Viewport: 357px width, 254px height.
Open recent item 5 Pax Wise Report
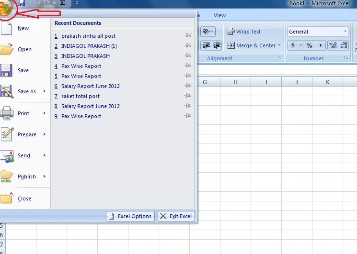point(81,76)
